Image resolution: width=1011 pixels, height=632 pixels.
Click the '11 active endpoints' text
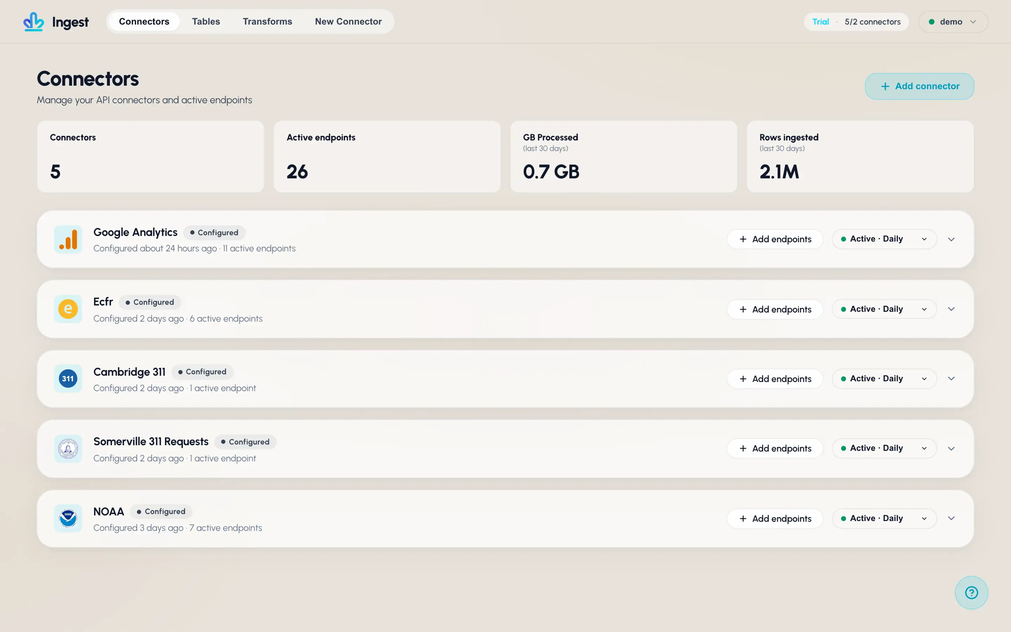[259, 249]
